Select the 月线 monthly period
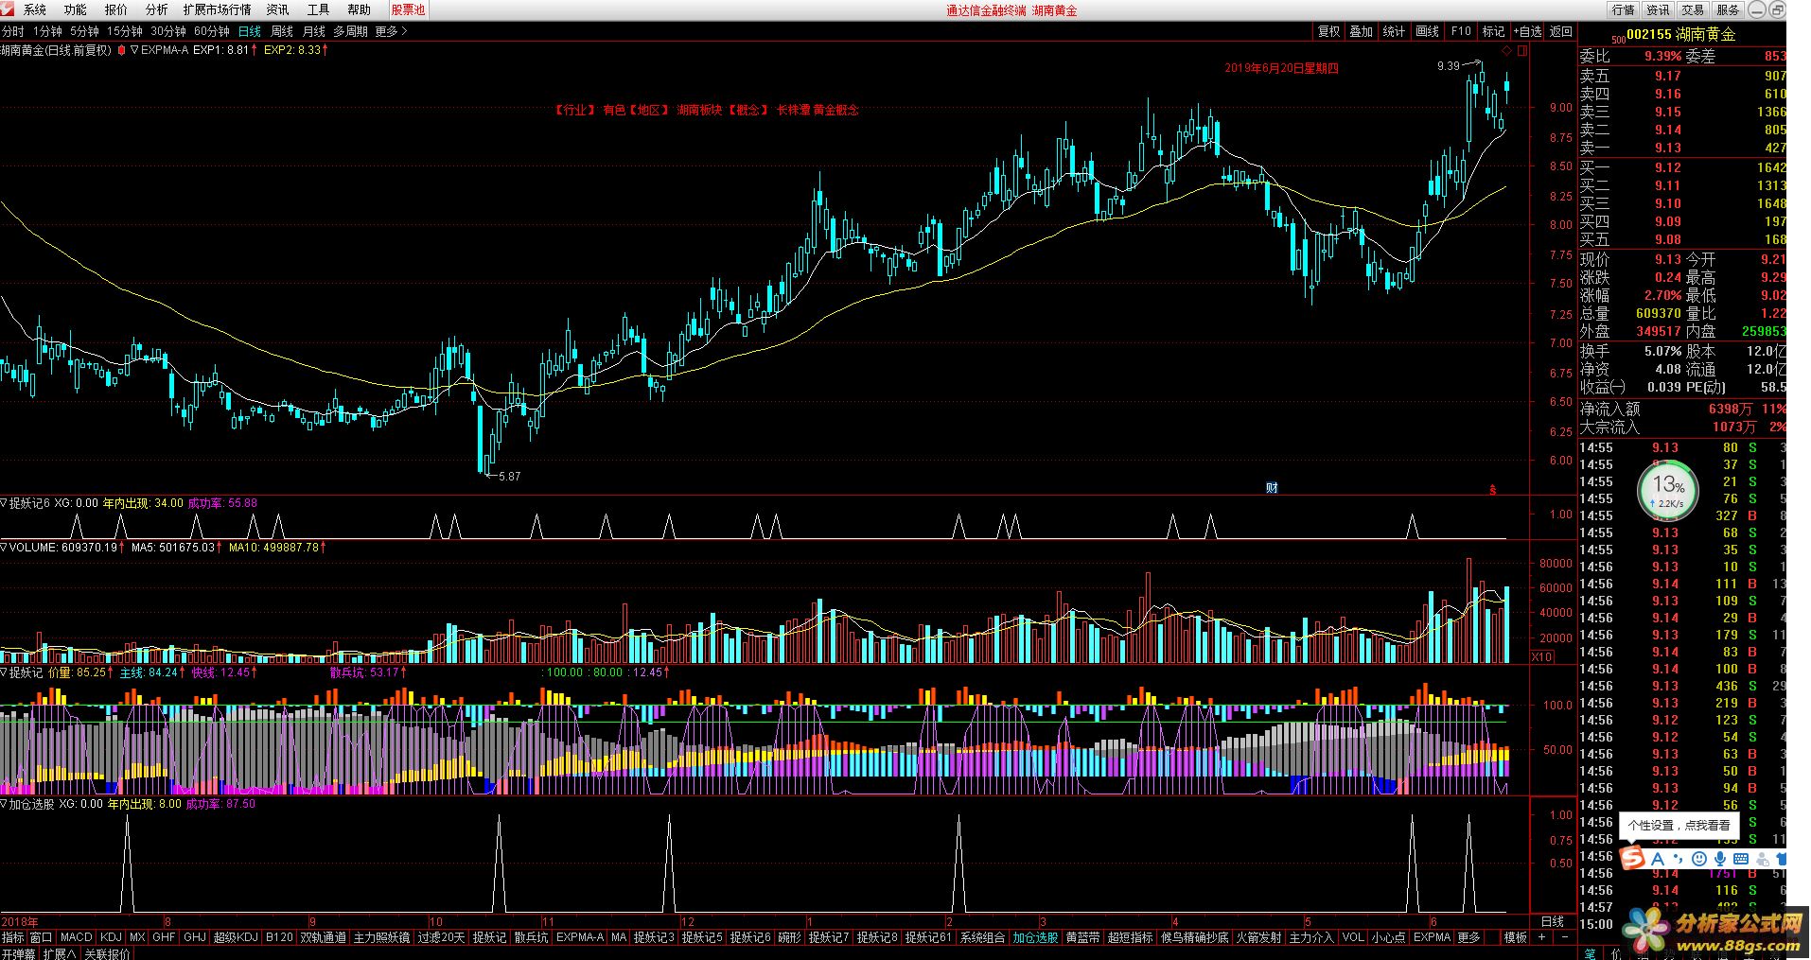This screenshot has height=960, width=1811. point(314,31)
